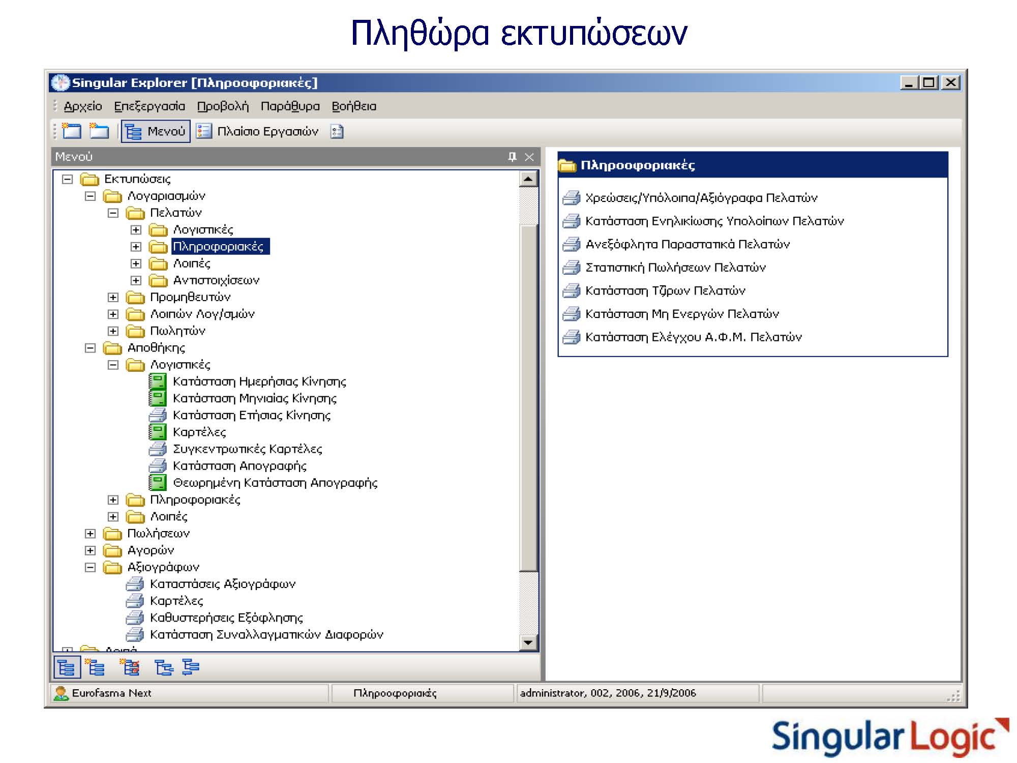Close the Μενού side panel
Image resolution: width=1017 pixels, height=763 pixels.
[x=529, y=157]
